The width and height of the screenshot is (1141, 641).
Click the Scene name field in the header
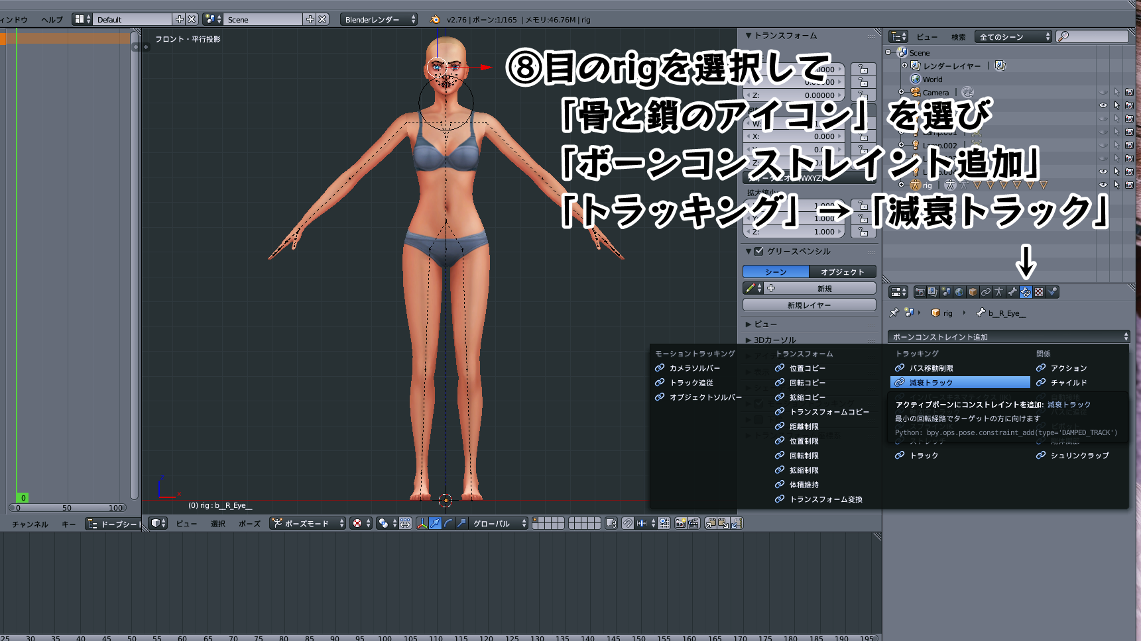click(x=263, y=19)
